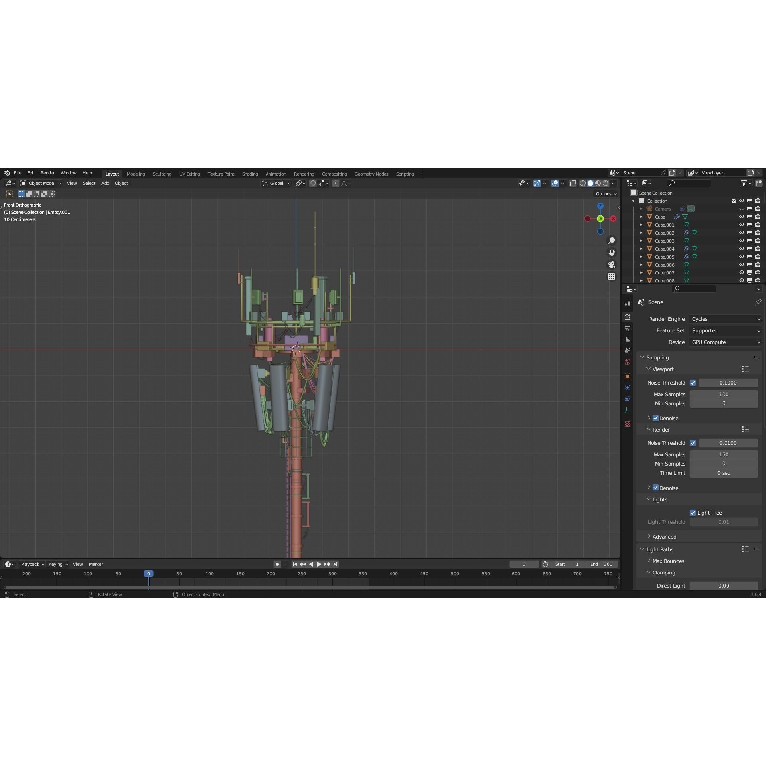This screenshot has height=766, width=766.
Task: Open the Render menu
Action: click(x=47, y=173)
